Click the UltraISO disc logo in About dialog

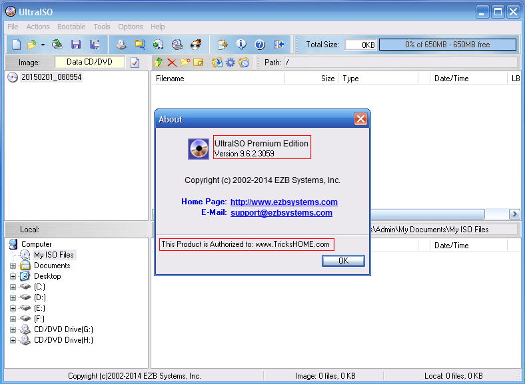199,149
